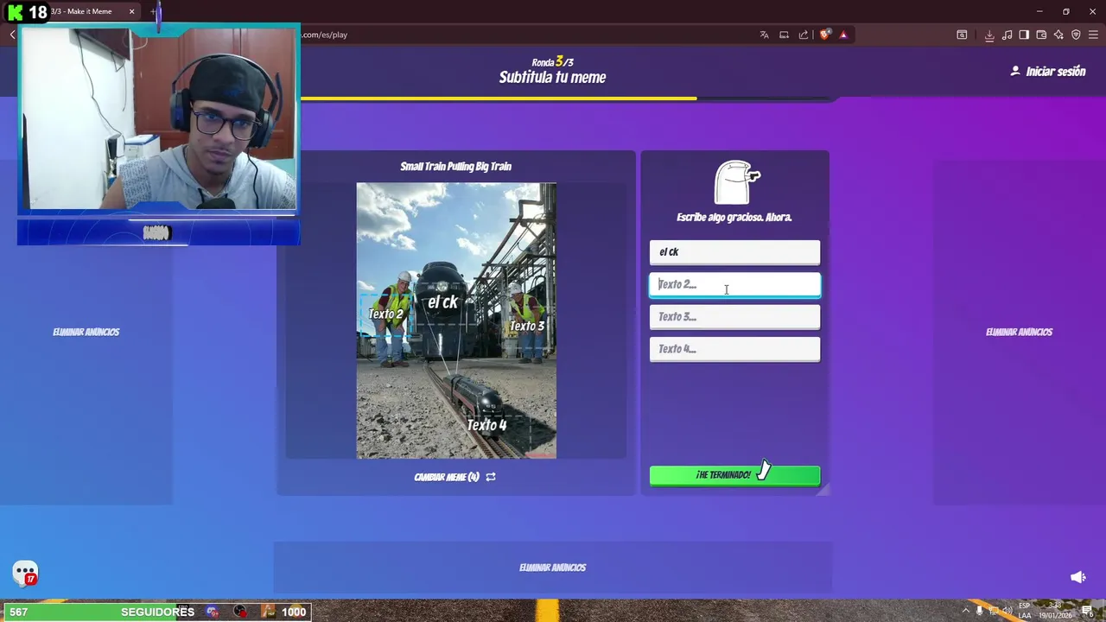
Task: Click Eliminar anuncios in the right panel
Action: (1019, 332)
